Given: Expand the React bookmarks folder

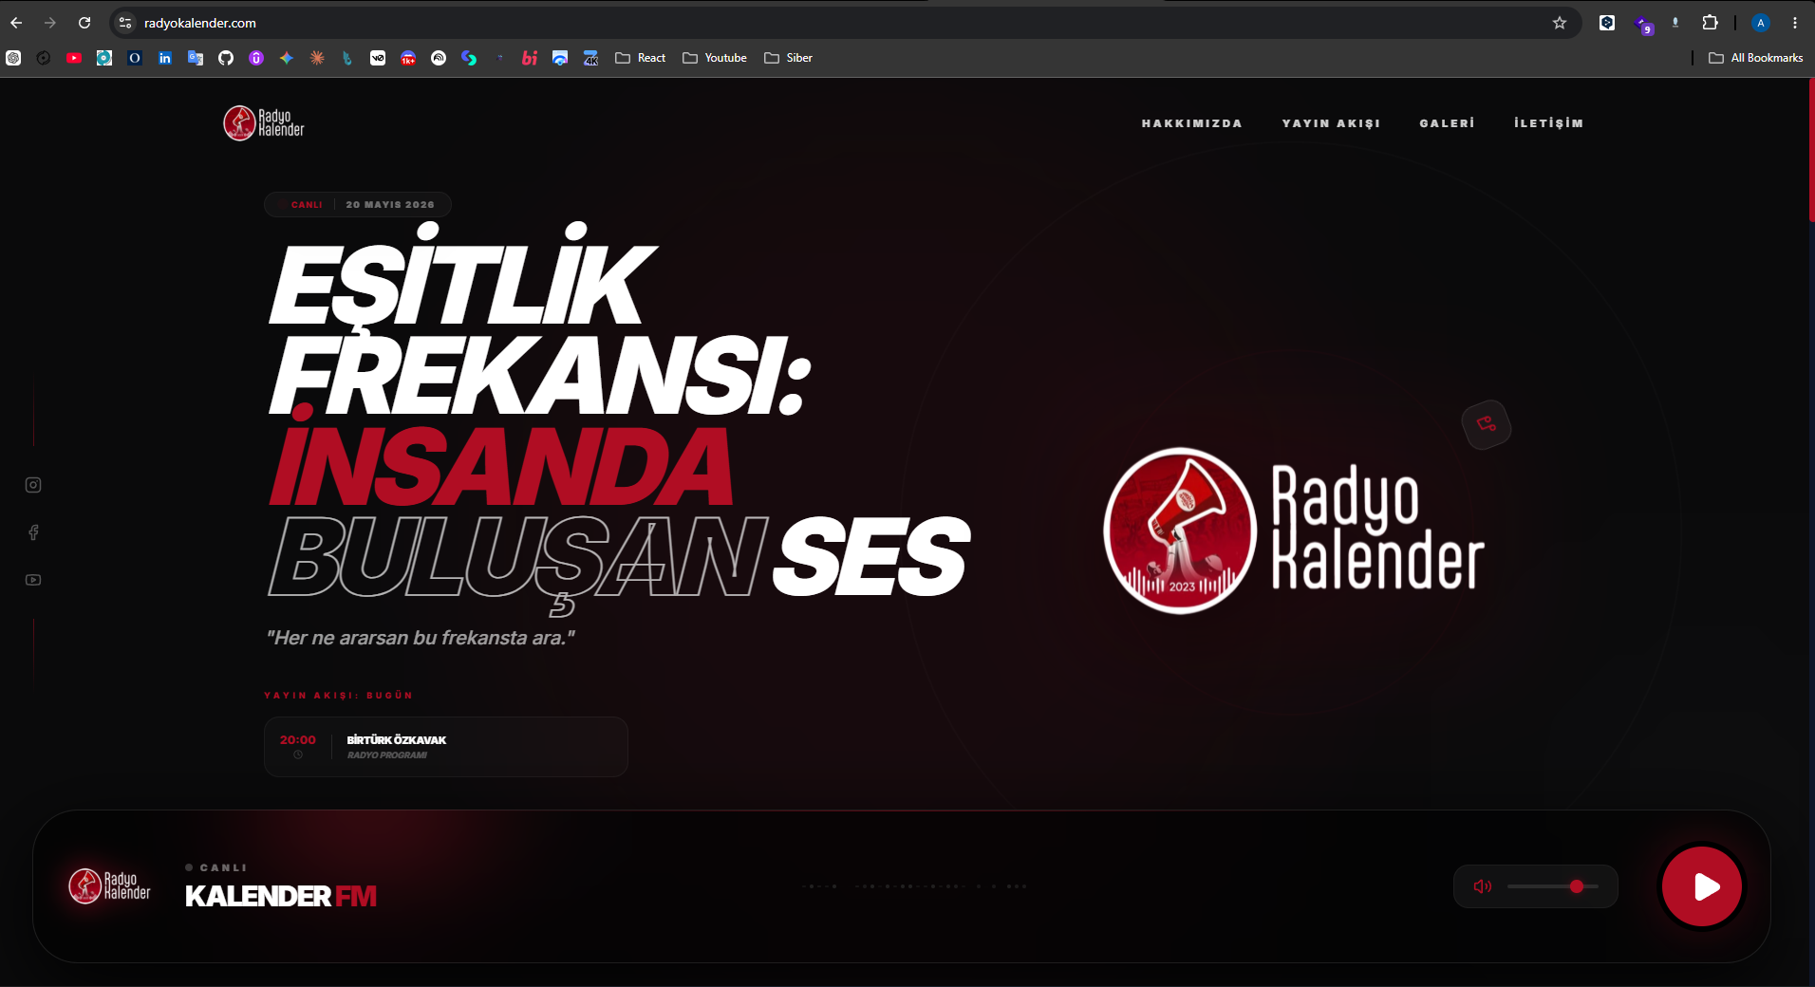Looking at the screenshot, I should pos(641,58).
